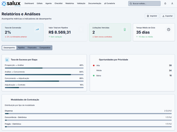Switch to the Comparativo tab
The image size is (177, 132).
[x=45, y=48]
